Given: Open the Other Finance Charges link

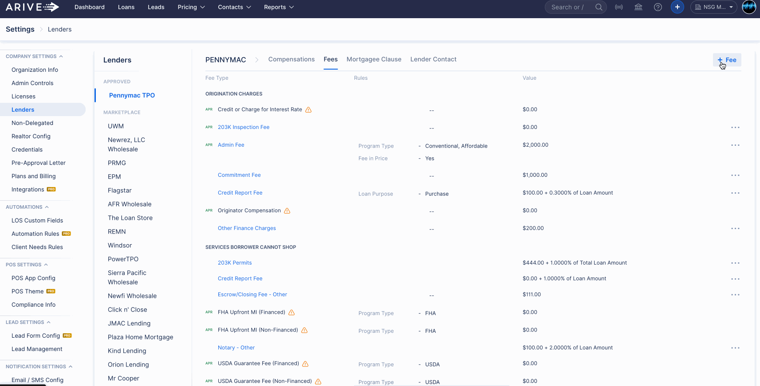Looking at the screenshot, I should [247, 228].
